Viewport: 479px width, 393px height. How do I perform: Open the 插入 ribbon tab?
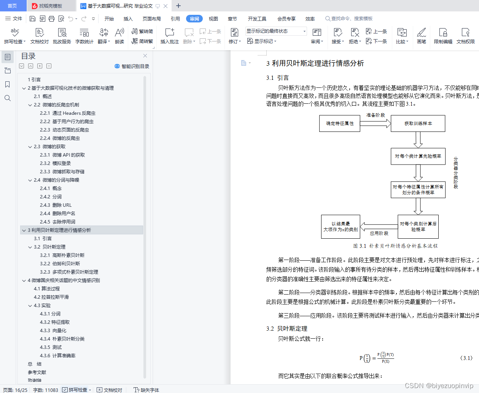(128, 18)
